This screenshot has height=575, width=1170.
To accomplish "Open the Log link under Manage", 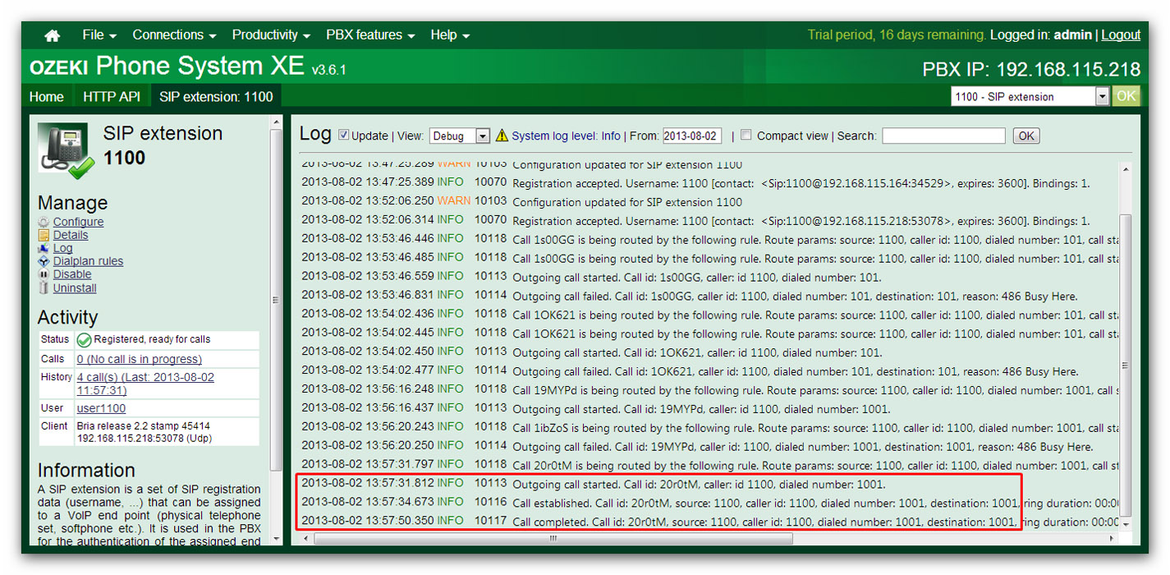I will [62, 248].
